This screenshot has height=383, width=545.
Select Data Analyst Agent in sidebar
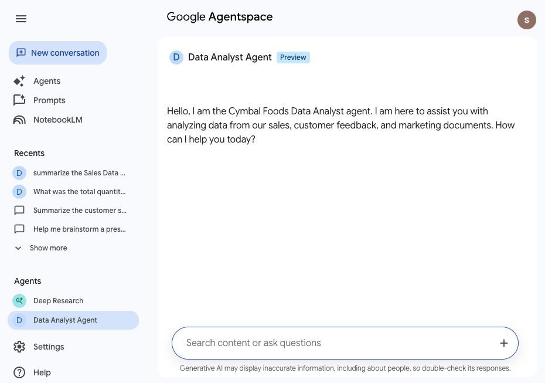[73, 320]
